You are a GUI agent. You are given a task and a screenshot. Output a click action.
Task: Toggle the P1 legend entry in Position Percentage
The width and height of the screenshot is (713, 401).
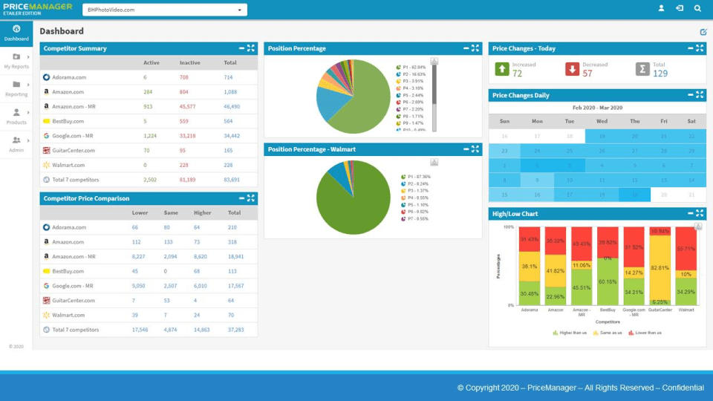point(411,68)
